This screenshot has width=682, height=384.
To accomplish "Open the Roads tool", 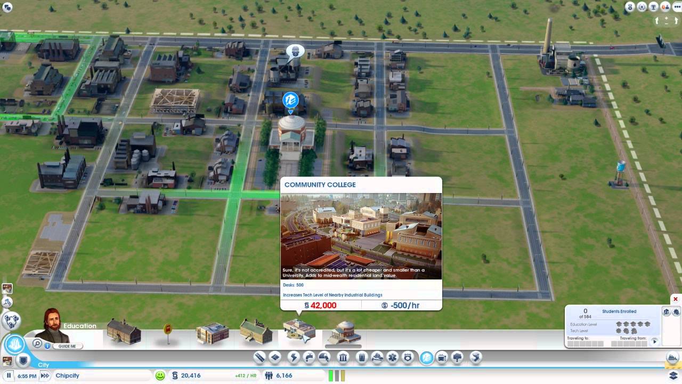I will tap(259, 358).
